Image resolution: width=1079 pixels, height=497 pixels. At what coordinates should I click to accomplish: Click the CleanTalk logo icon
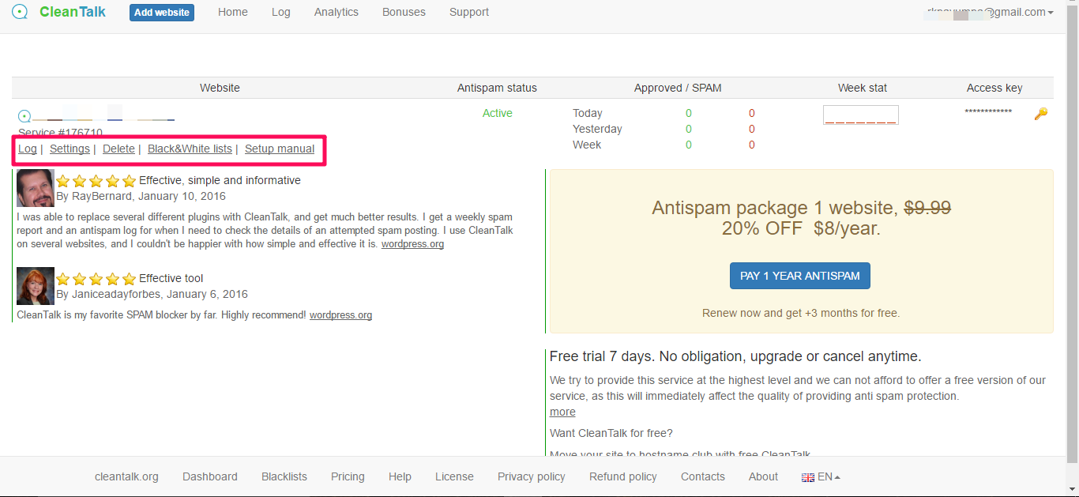click(20, 12)
